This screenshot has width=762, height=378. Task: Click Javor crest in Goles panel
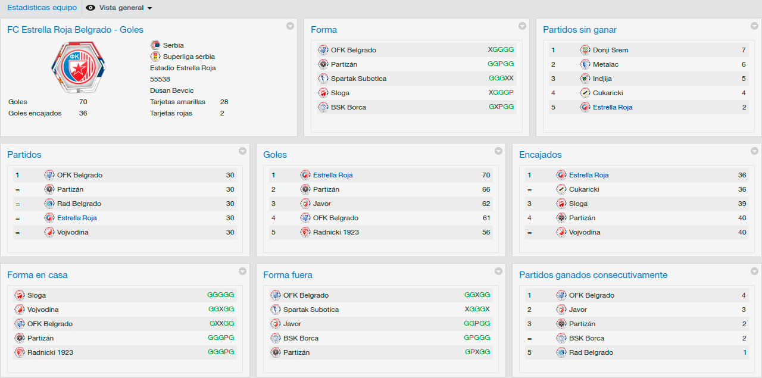pyautogui.click(x=305, y=204)
